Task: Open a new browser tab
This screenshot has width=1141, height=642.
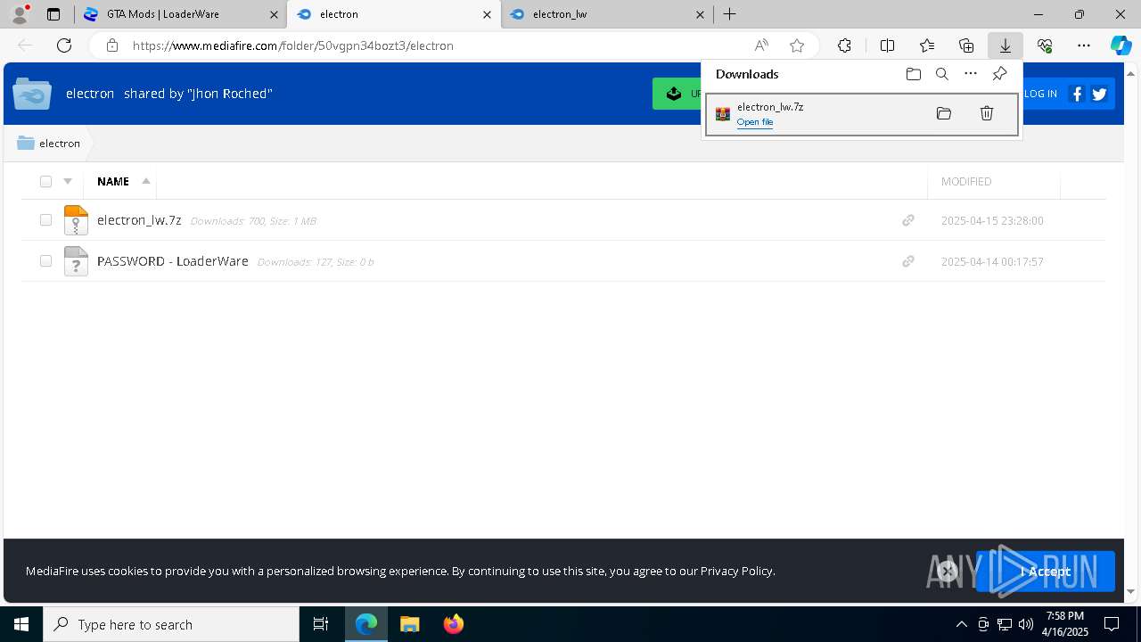Action: (729, 14)
